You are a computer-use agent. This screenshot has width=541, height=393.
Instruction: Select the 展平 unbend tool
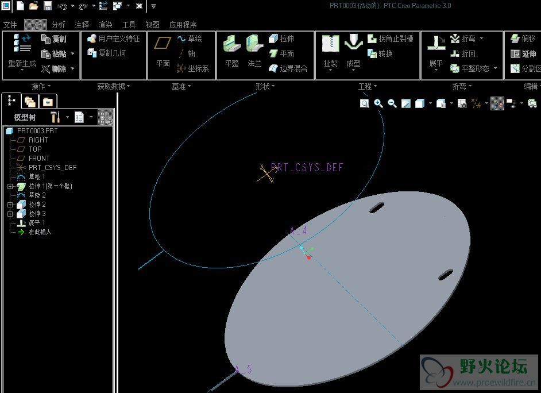pyautogui.click(x=436, y=52)
